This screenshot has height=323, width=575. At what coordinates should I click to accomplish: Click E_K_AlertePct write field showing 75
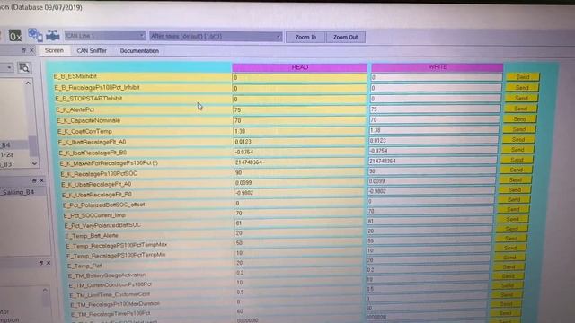[434, 109]
